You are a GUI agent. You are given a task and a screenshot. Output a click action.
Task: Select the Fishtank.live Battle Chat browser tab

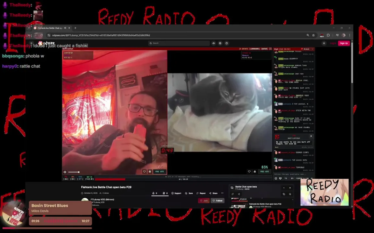[x=50, y=28]
